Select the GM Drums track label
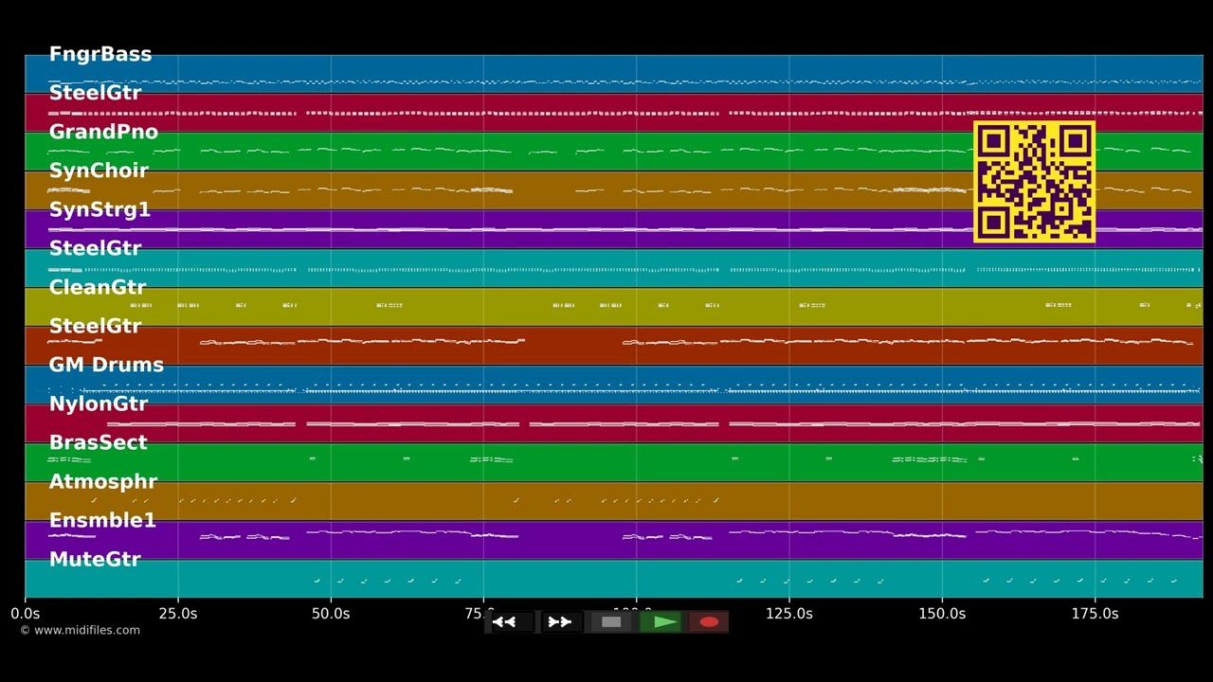The height and width of the screenshot is (682, 1213). (106, 365)
